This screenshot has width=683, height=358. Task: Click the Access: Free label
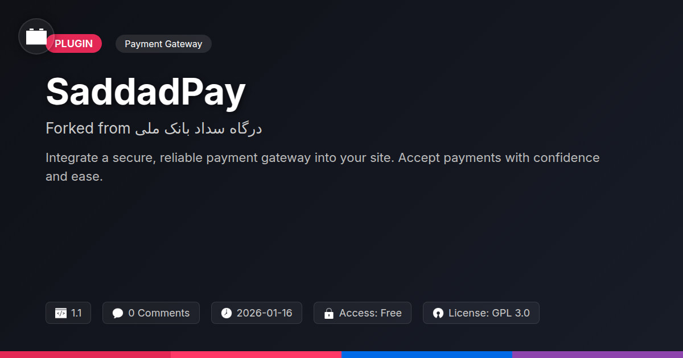pyautogui.click(x=371, y=313)
